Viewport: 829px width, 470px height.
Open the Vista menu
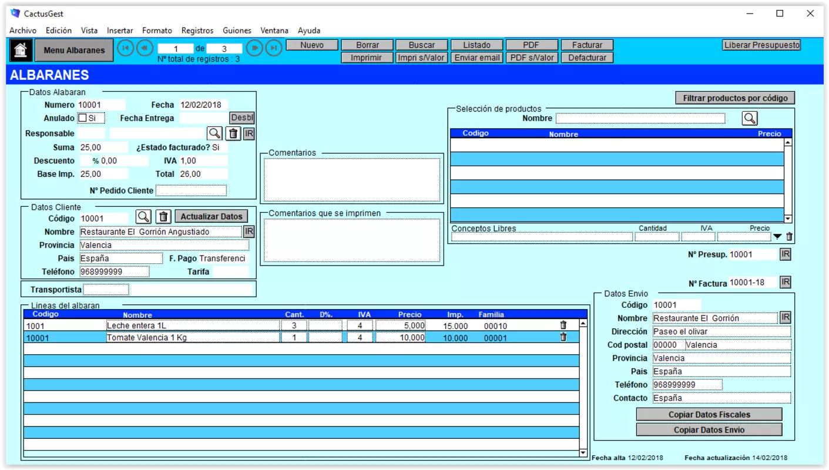click(x=89, y=31)
